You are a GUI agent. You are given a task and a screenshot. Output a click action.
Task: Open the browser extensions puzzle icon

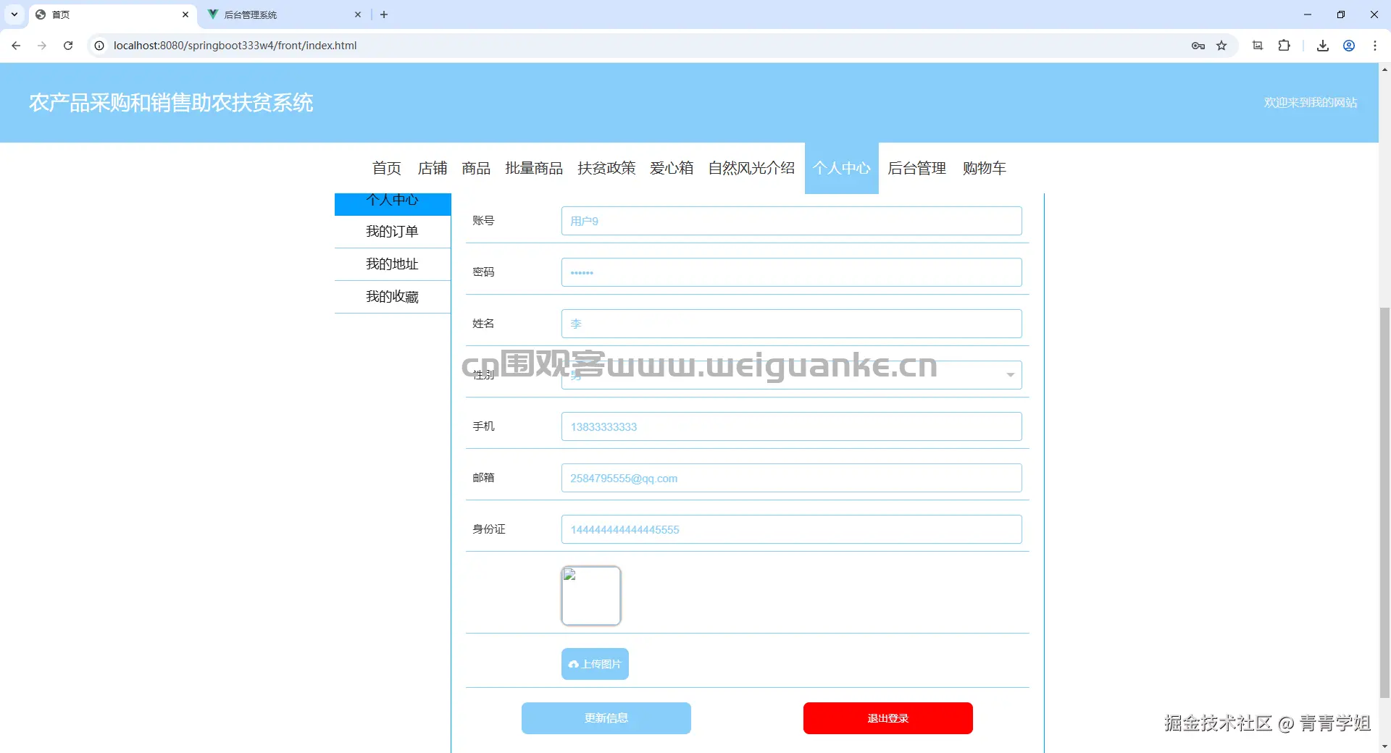[1285, 45]
